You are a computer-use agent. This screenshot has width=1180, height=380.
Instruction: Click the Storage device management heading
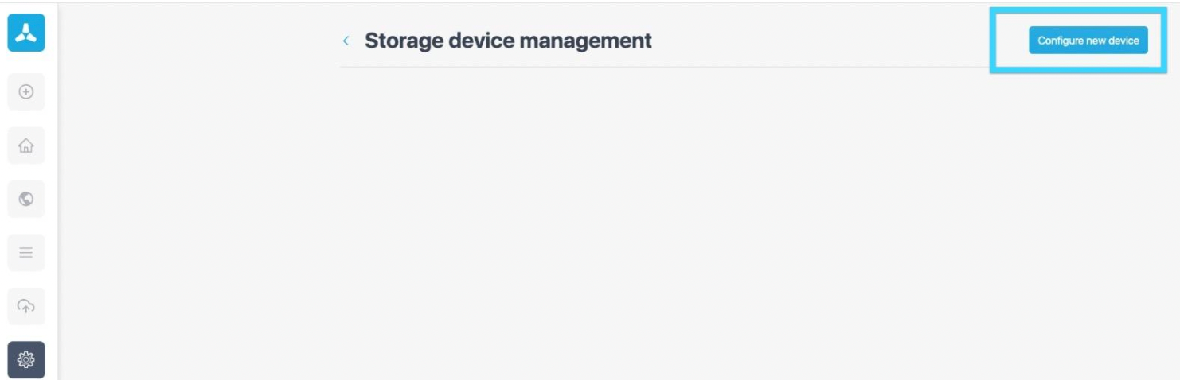[x=508, y=41]
